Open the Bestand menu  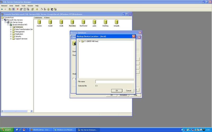tap(4, 6)
